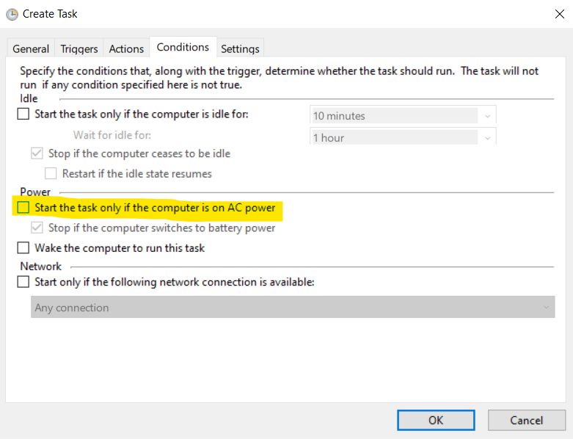Check wake the computer to run this task
The height and width of the screenshot is (439, 573).
coord(23,248)
